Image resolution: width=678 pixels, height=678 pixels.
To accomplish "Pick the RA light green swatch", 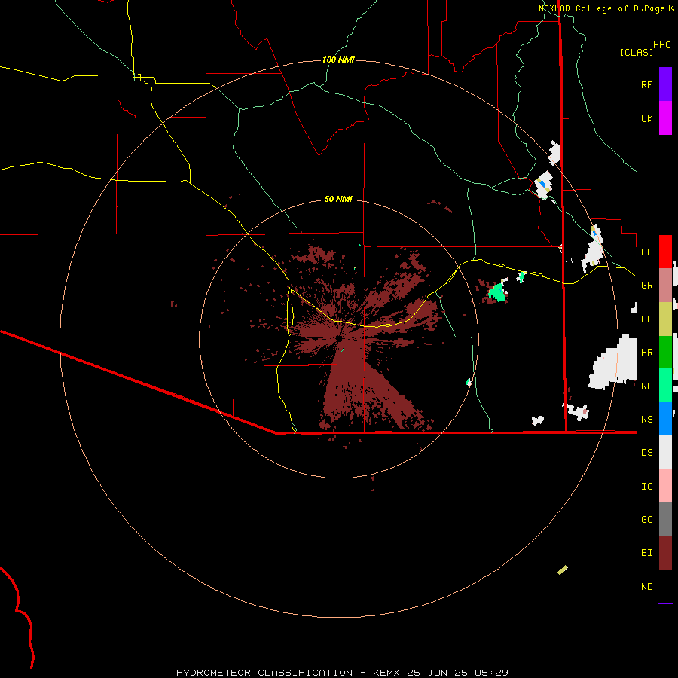I will [x=665, y=386].
